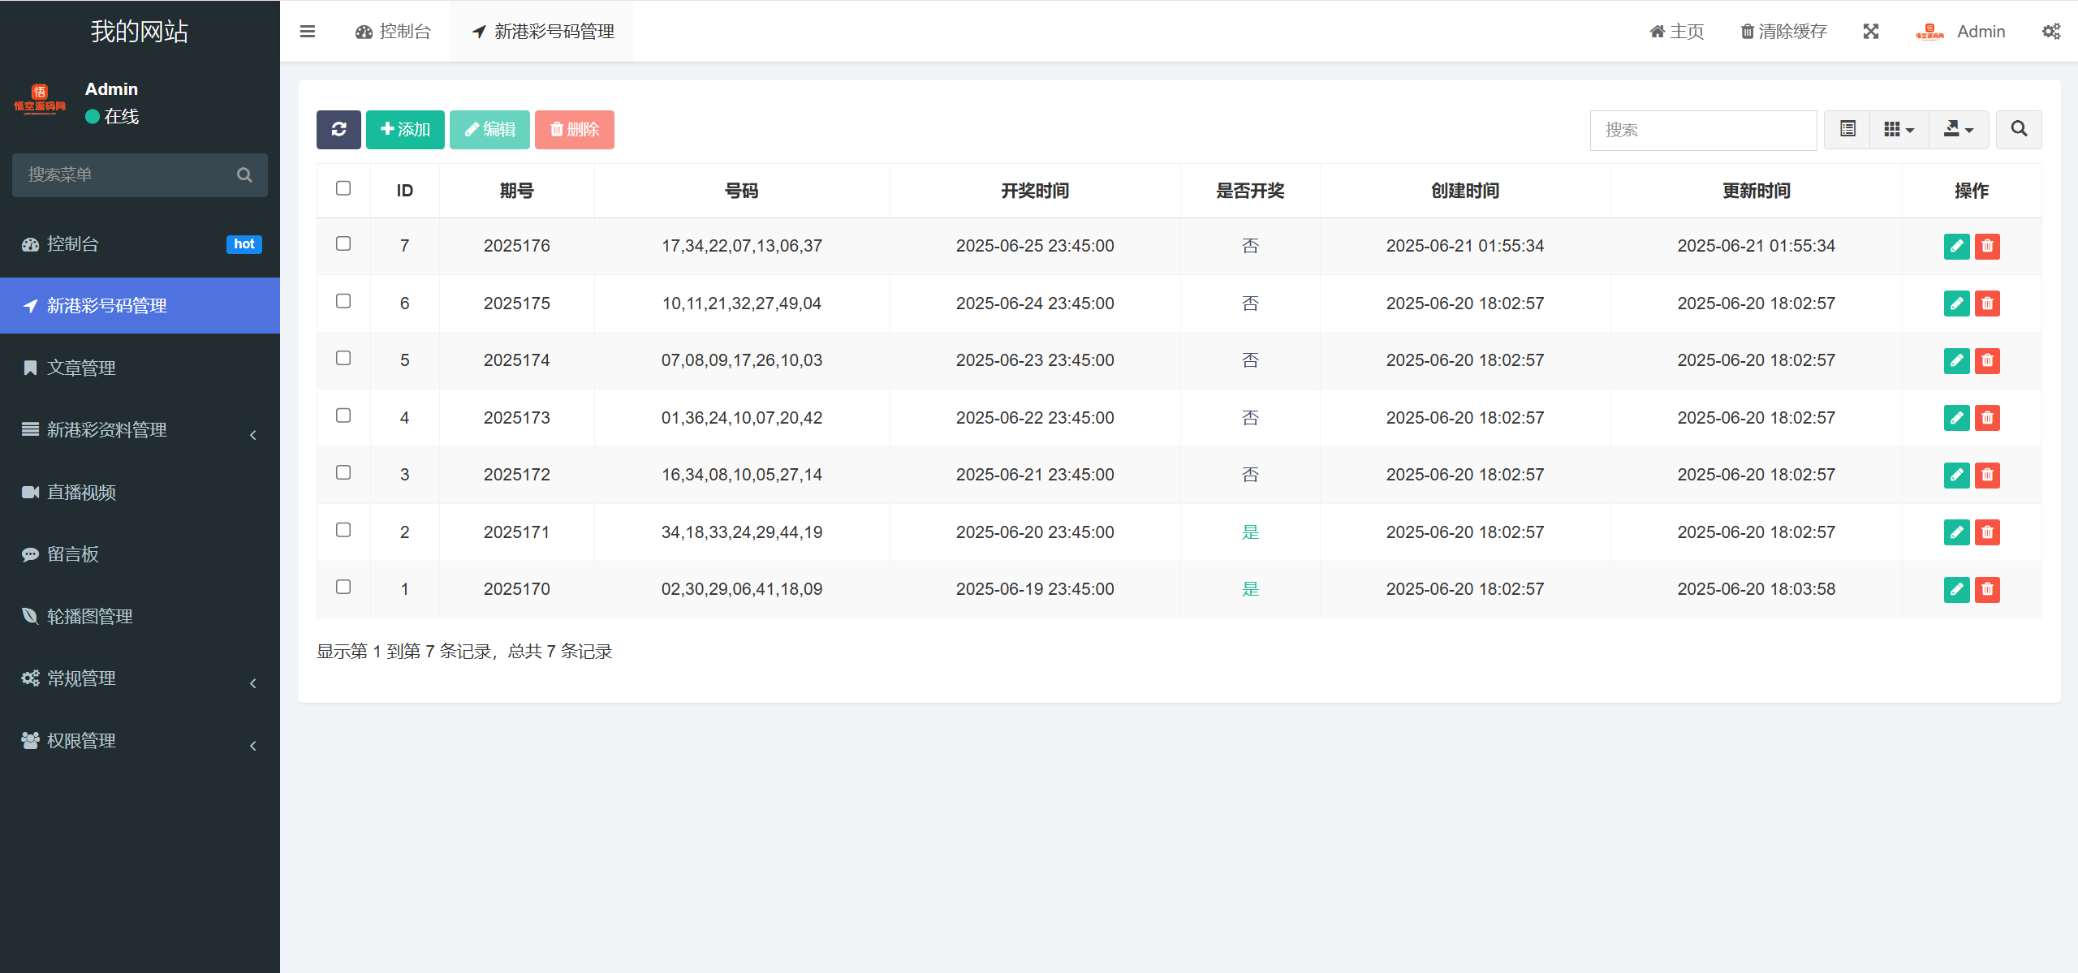2078x973 pixels.
Task: Open the columns grid dropdown
Action: (x=1899, y=130)
